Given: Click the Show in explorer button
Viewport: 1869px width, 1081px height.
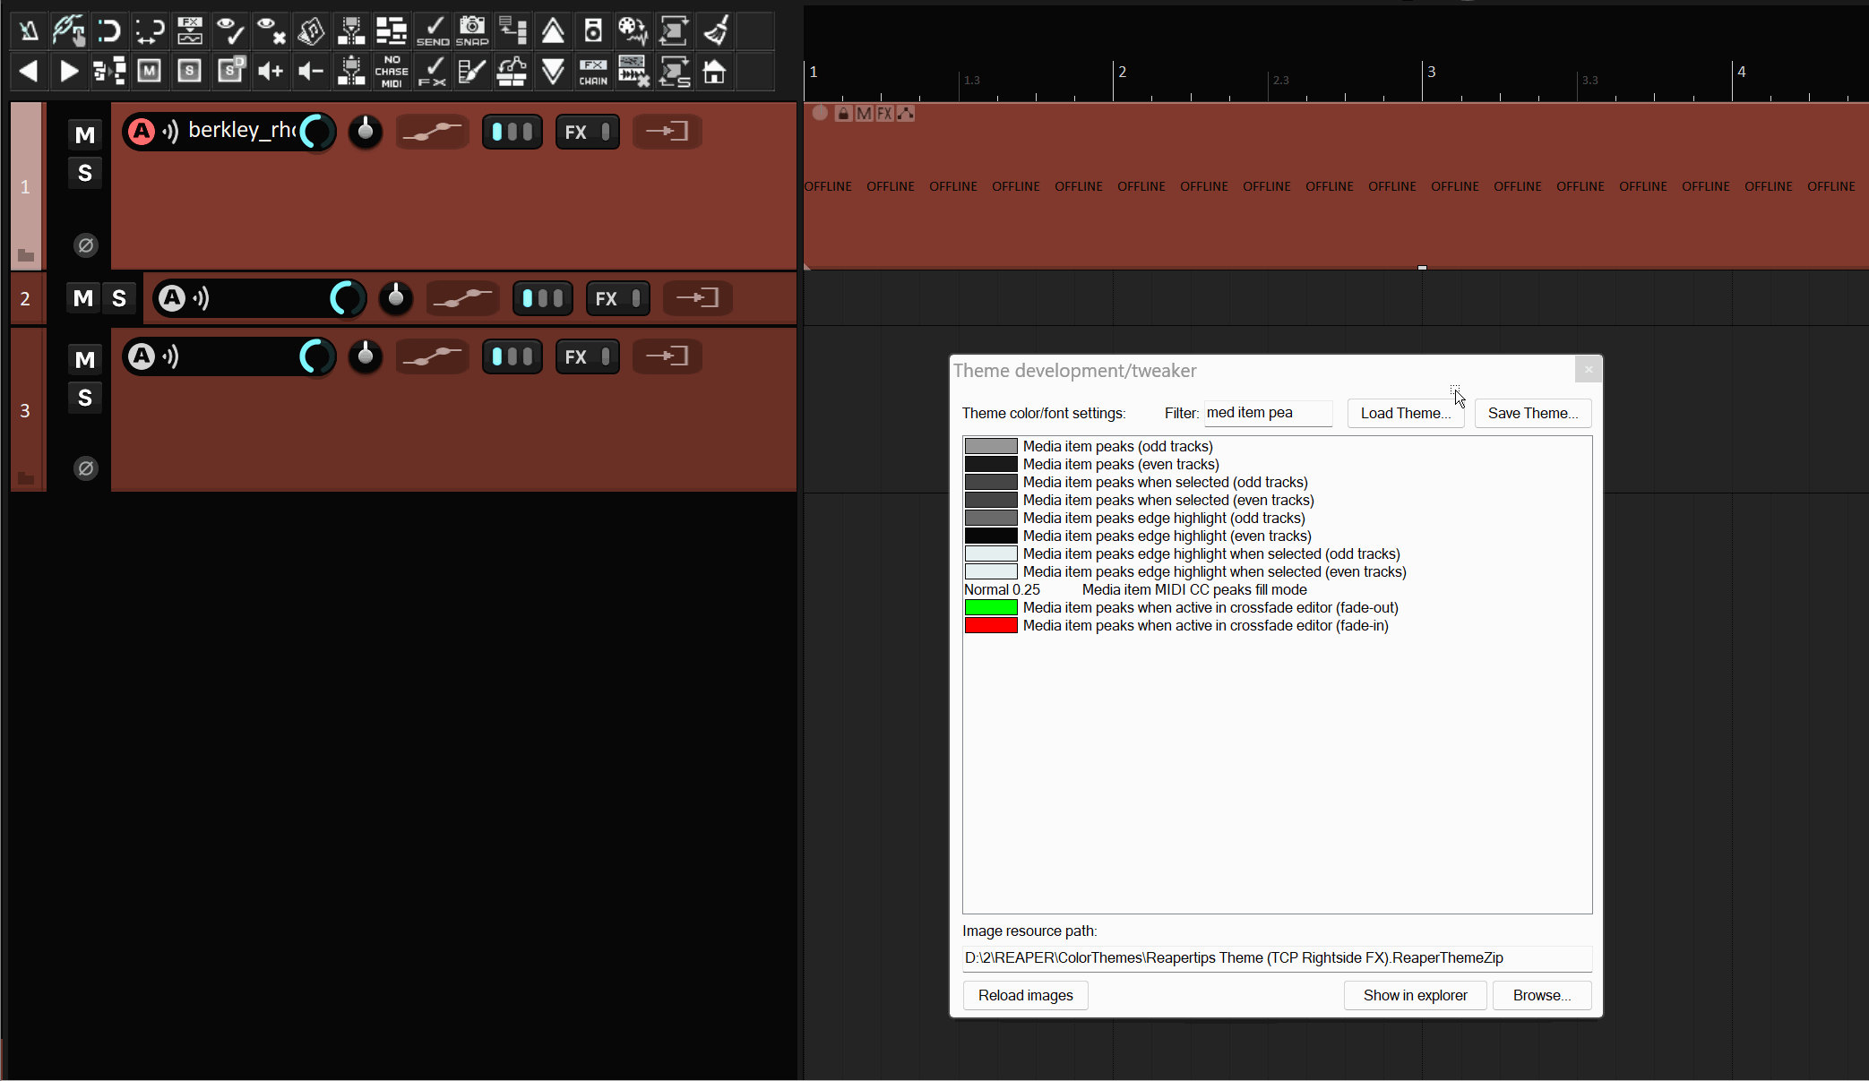Looking at the screenshot, I should tap(1415, 995).
